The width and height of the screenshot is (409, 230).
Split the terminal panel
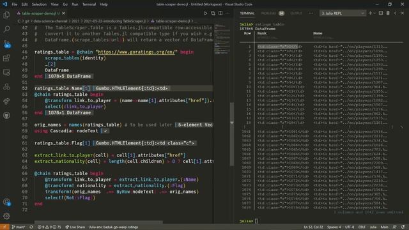click(381, 13)
